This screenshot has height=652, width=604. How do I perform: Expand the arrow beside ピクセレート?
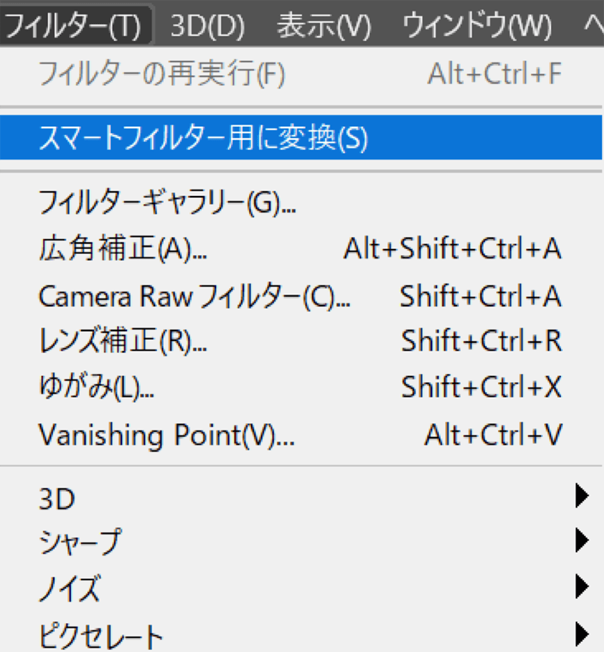pyautogui.click(x=583, y=634)
